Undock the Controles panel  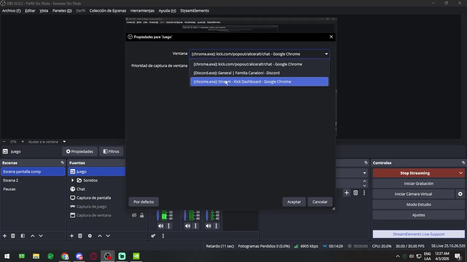tap(463, 163)
